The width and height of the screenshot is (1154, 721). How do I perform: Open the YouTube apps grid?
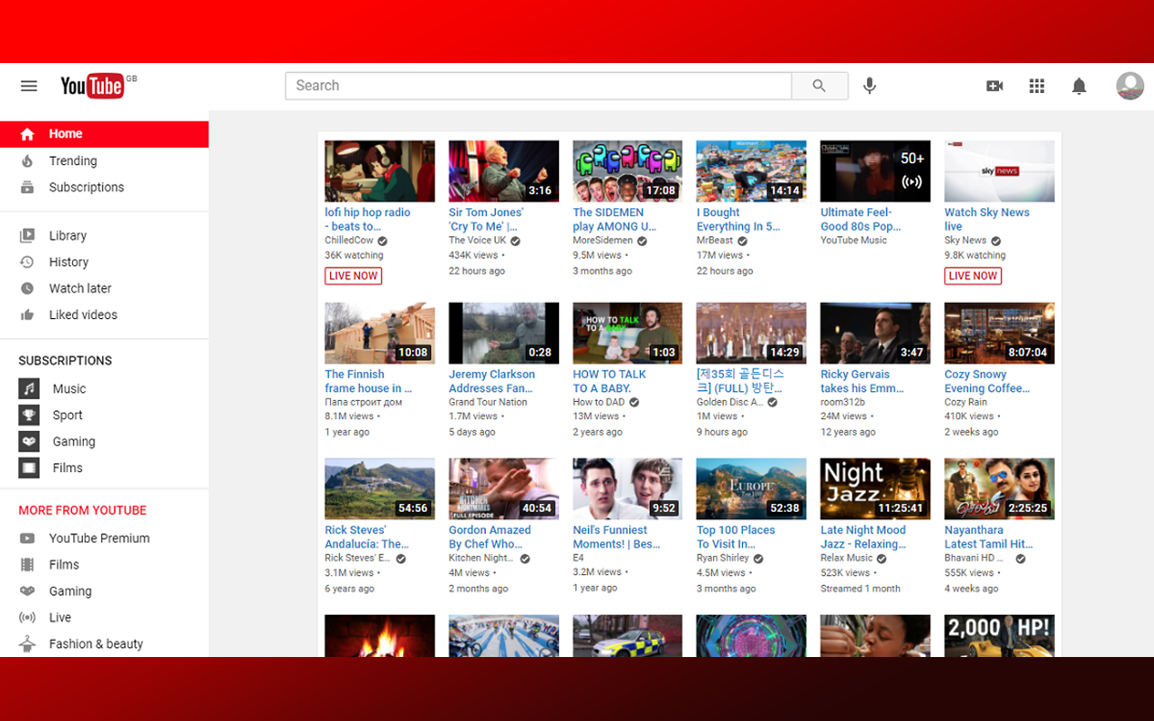coord(1037,86)
